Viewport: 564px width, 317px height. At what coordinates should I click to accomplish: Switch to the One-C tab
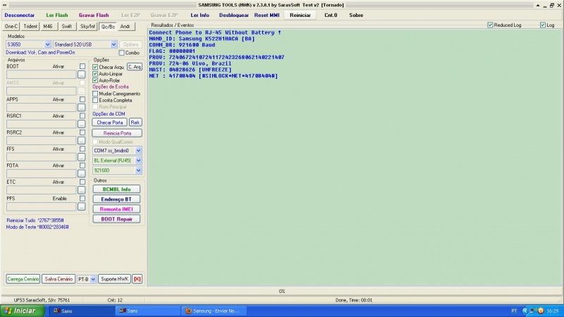[11, 27]
